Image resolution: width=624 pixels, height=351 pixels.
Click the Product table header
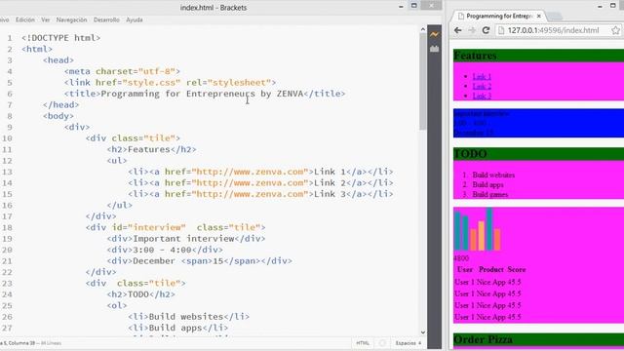[x=491, y=269]
